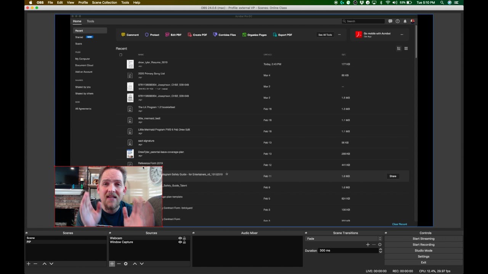The image size is (488, 274).
Task: Pop out the Scenes dock panel
Action: (27, 233)
